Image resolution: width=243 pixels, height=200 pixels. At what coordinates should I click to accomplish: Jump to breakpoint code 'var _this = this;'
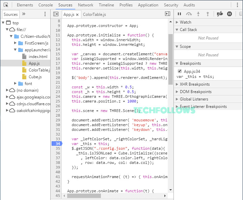tap(195, 77)
